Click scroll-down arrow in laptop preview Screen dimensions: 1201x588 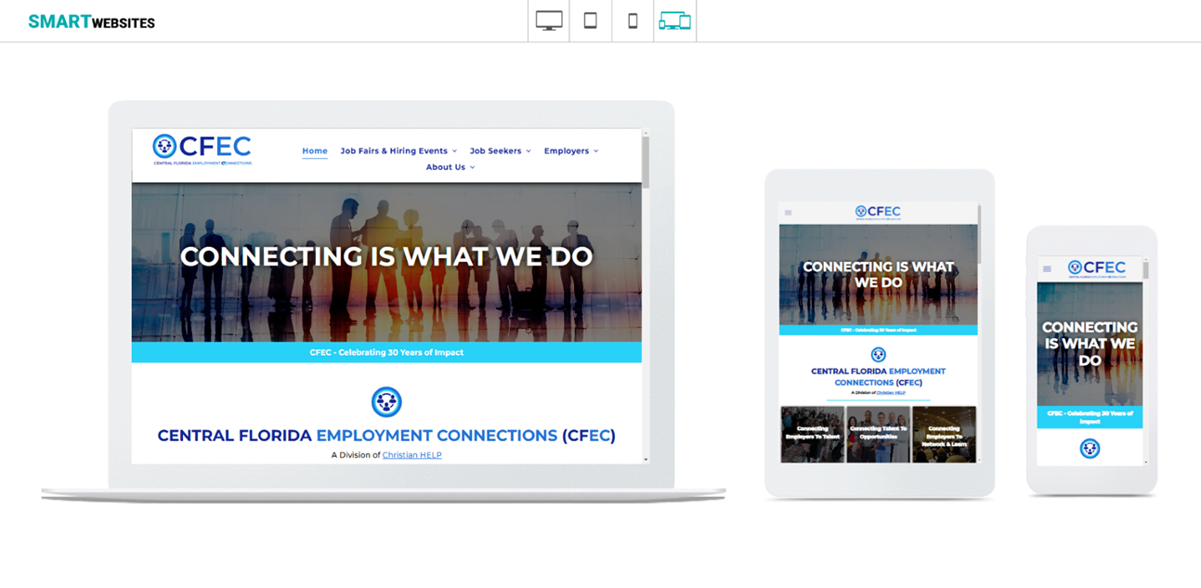click(646, 459)
